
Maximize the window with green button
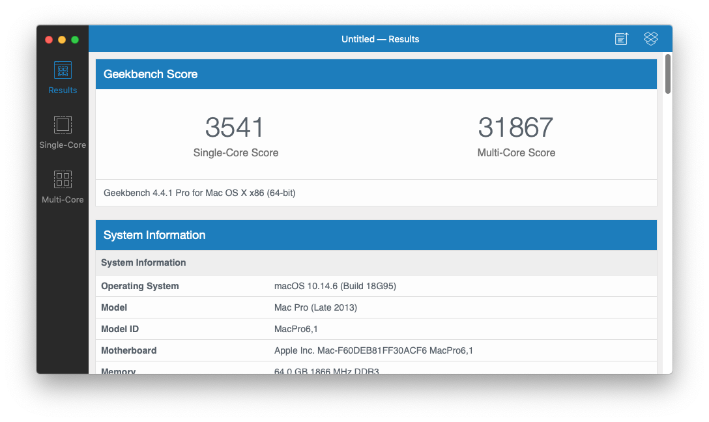pos(75,40)
